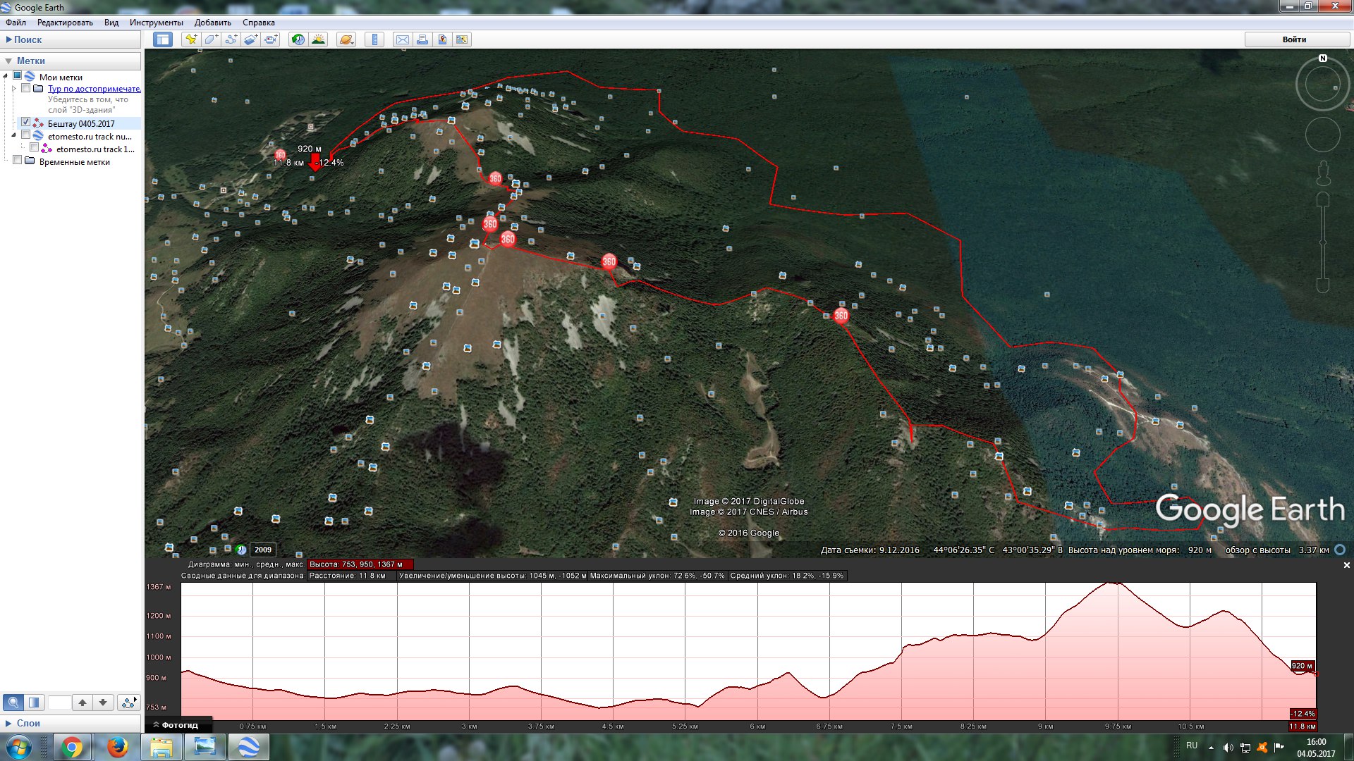Add a path using toolbar icon
Image resolution: width=1354 pixels, height=761 pixels.
click(231, 39)
